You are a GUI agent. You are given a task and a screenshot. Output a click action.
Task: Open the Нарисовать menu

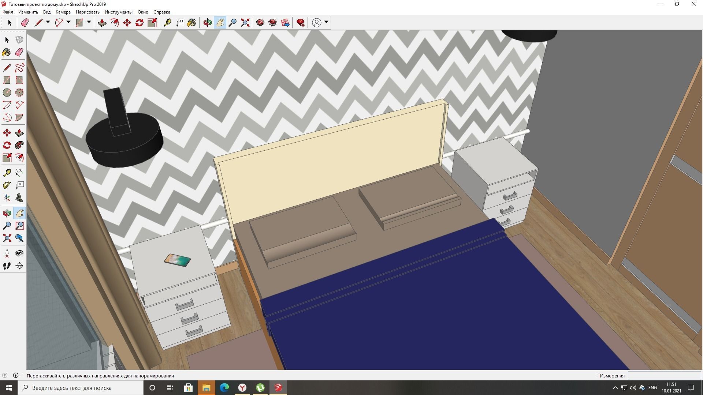coord(88,12)
